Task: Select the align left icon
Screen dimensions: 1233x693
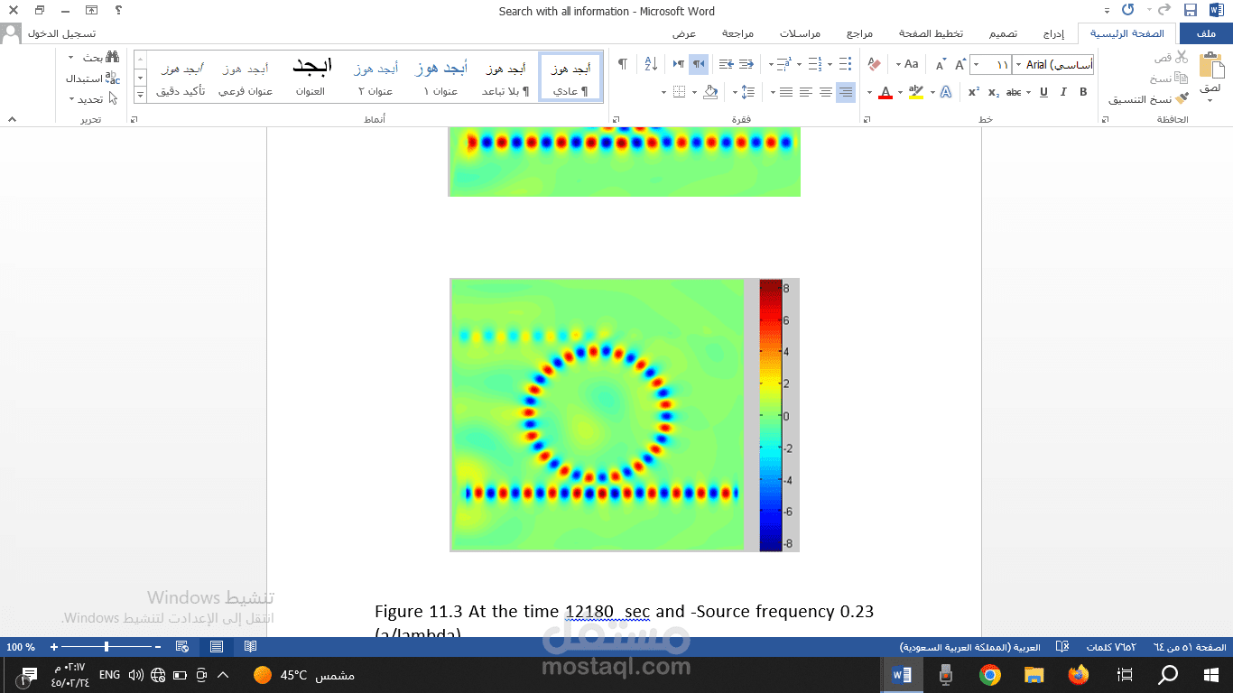Action: pyautogui.click(x=806, y=92)
